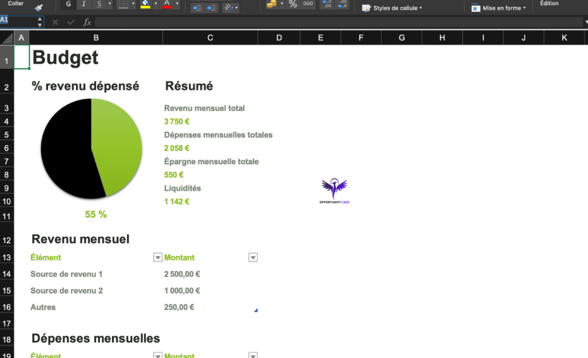Image resolution: width=588 pixels, height=358 pixels.
Task: Select all cells with corner triangle
Action: (7, 37)
